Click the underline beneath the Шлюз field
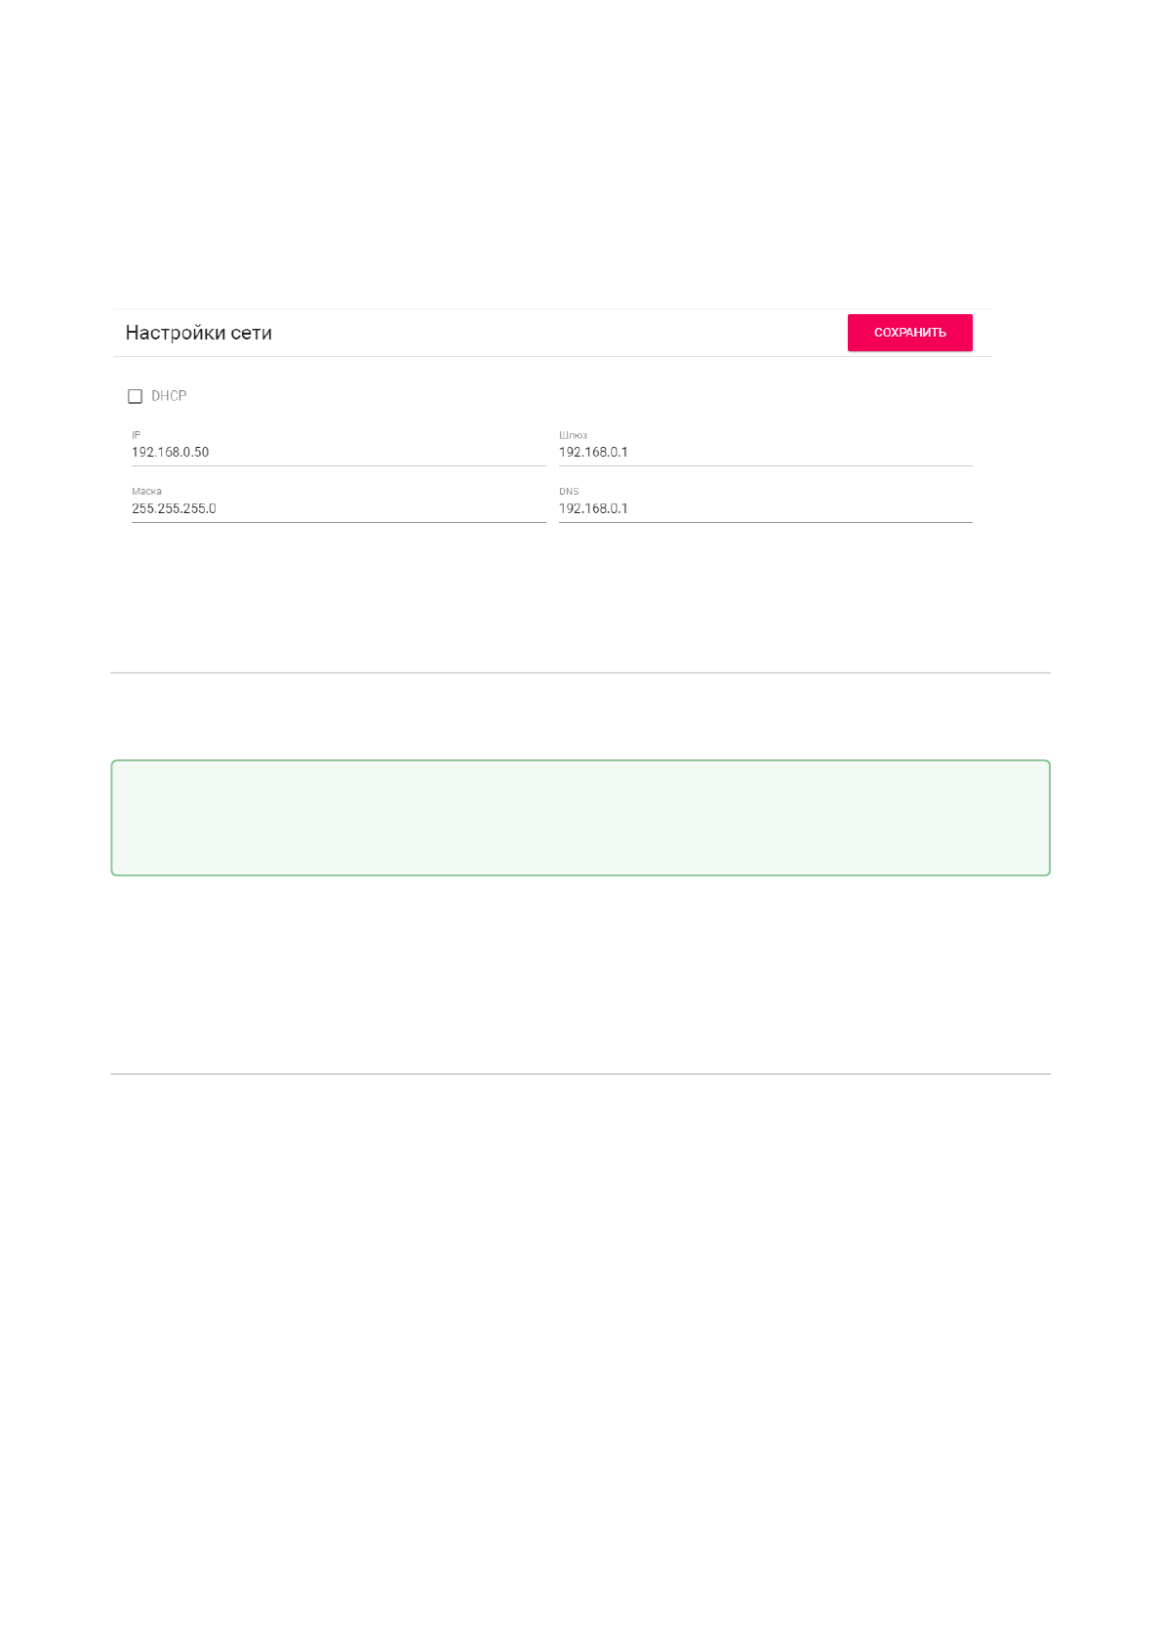This screenshot has height=1643, width=1162. pyautogui.click(x=765, y=466)
